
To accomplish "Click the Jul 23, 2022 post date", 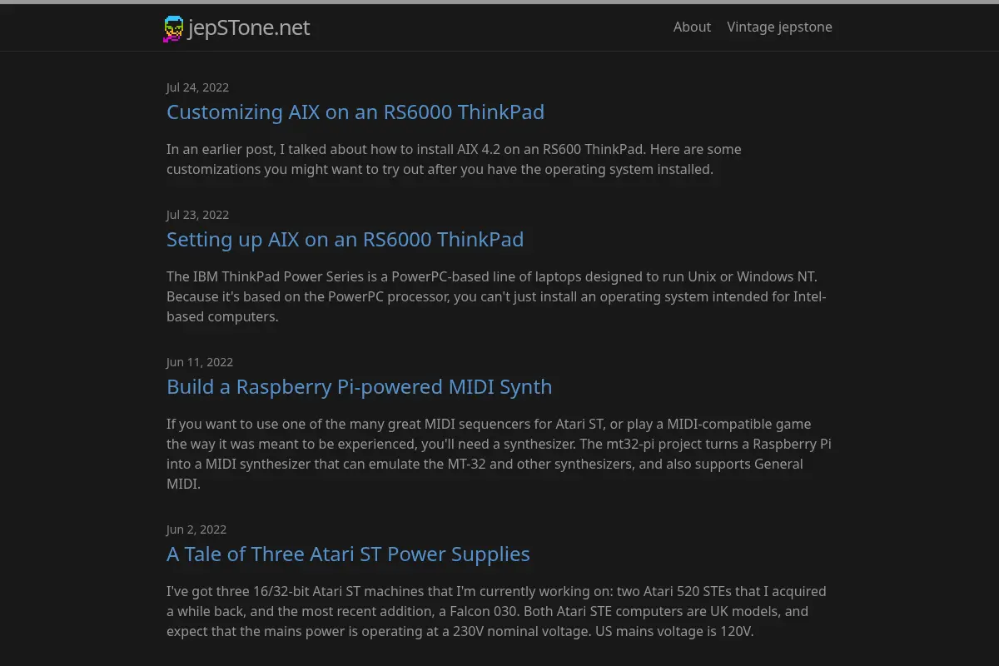I will pos(197,215).
